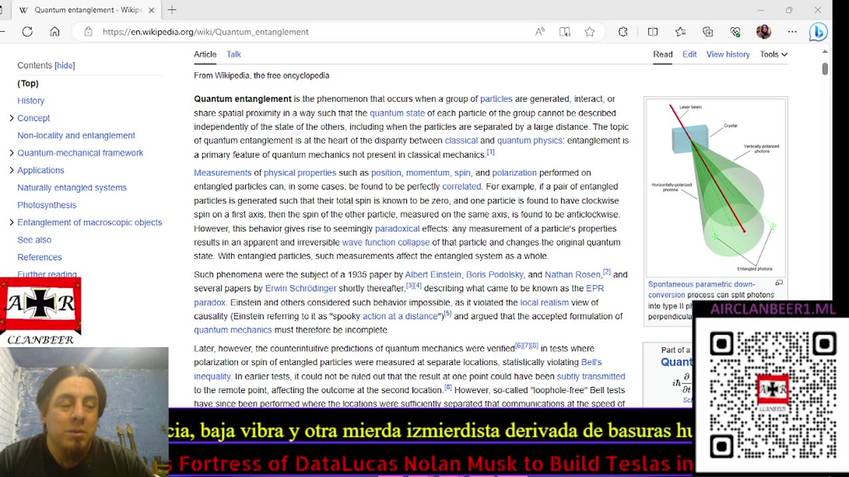View site information lock icon
The image size is (849, 477).
[88, 32]
